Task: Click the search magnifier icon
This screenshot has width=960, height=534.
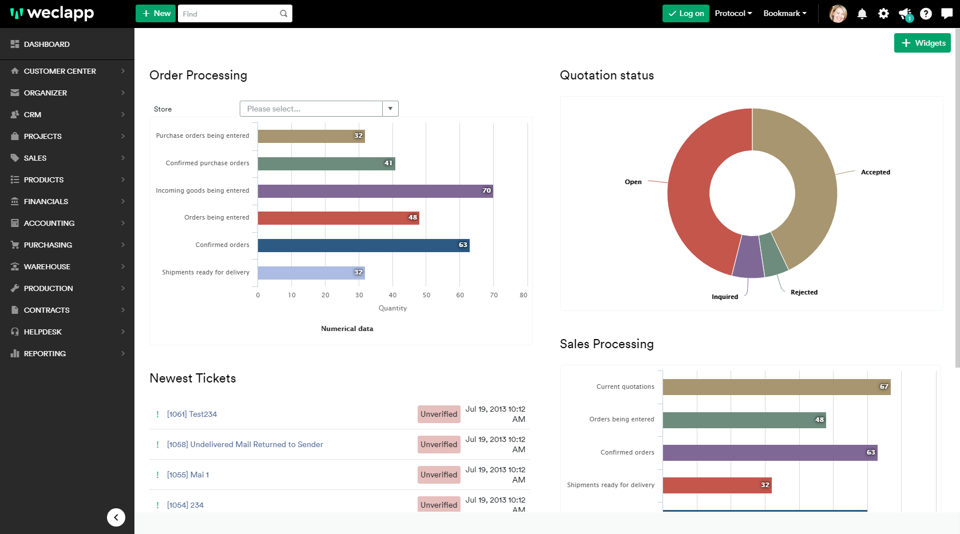Action: [284, 14]
